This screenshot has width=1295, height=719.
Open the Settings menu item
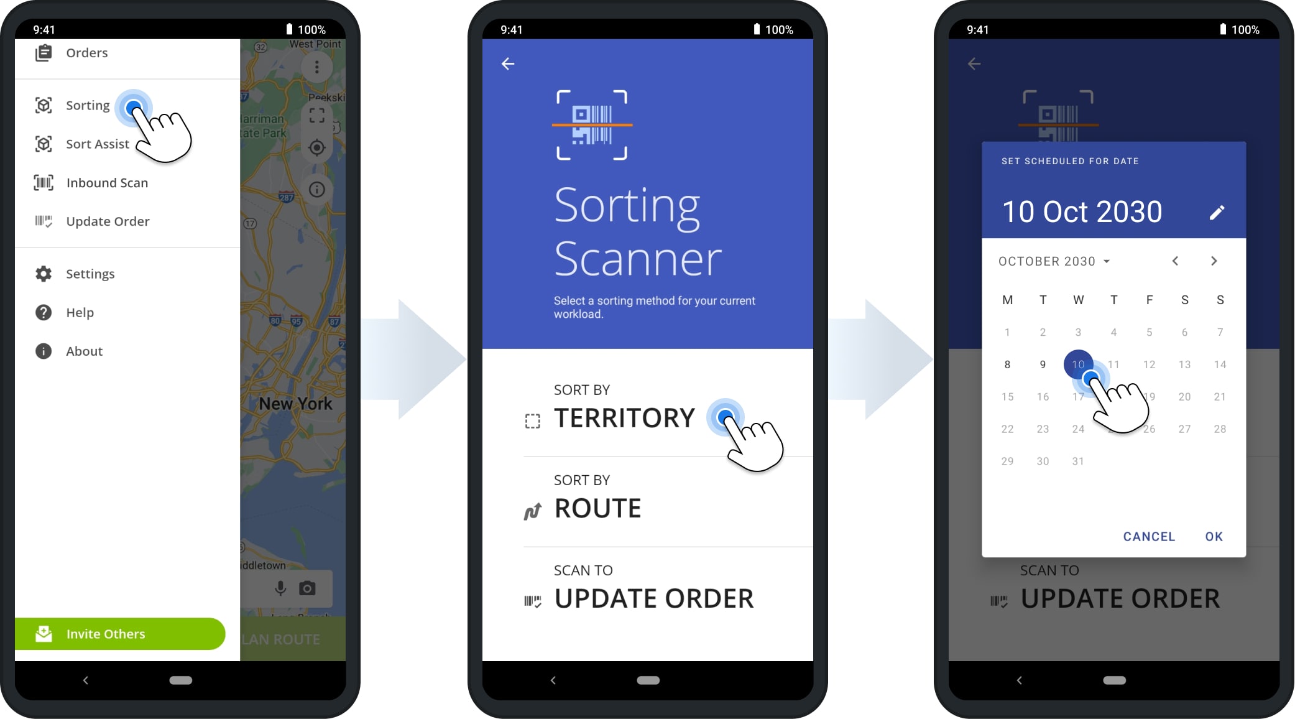[x=90, y=272]
